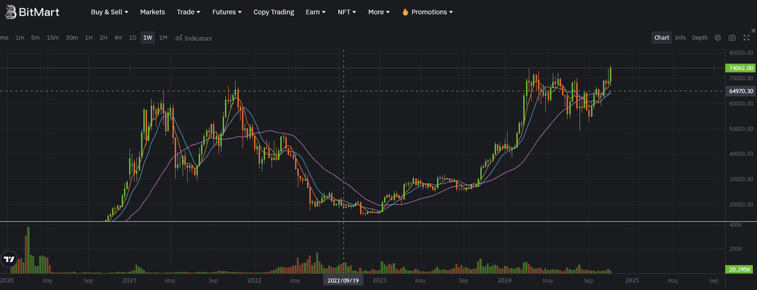Click the 20.395K volume label

[739, 270]
